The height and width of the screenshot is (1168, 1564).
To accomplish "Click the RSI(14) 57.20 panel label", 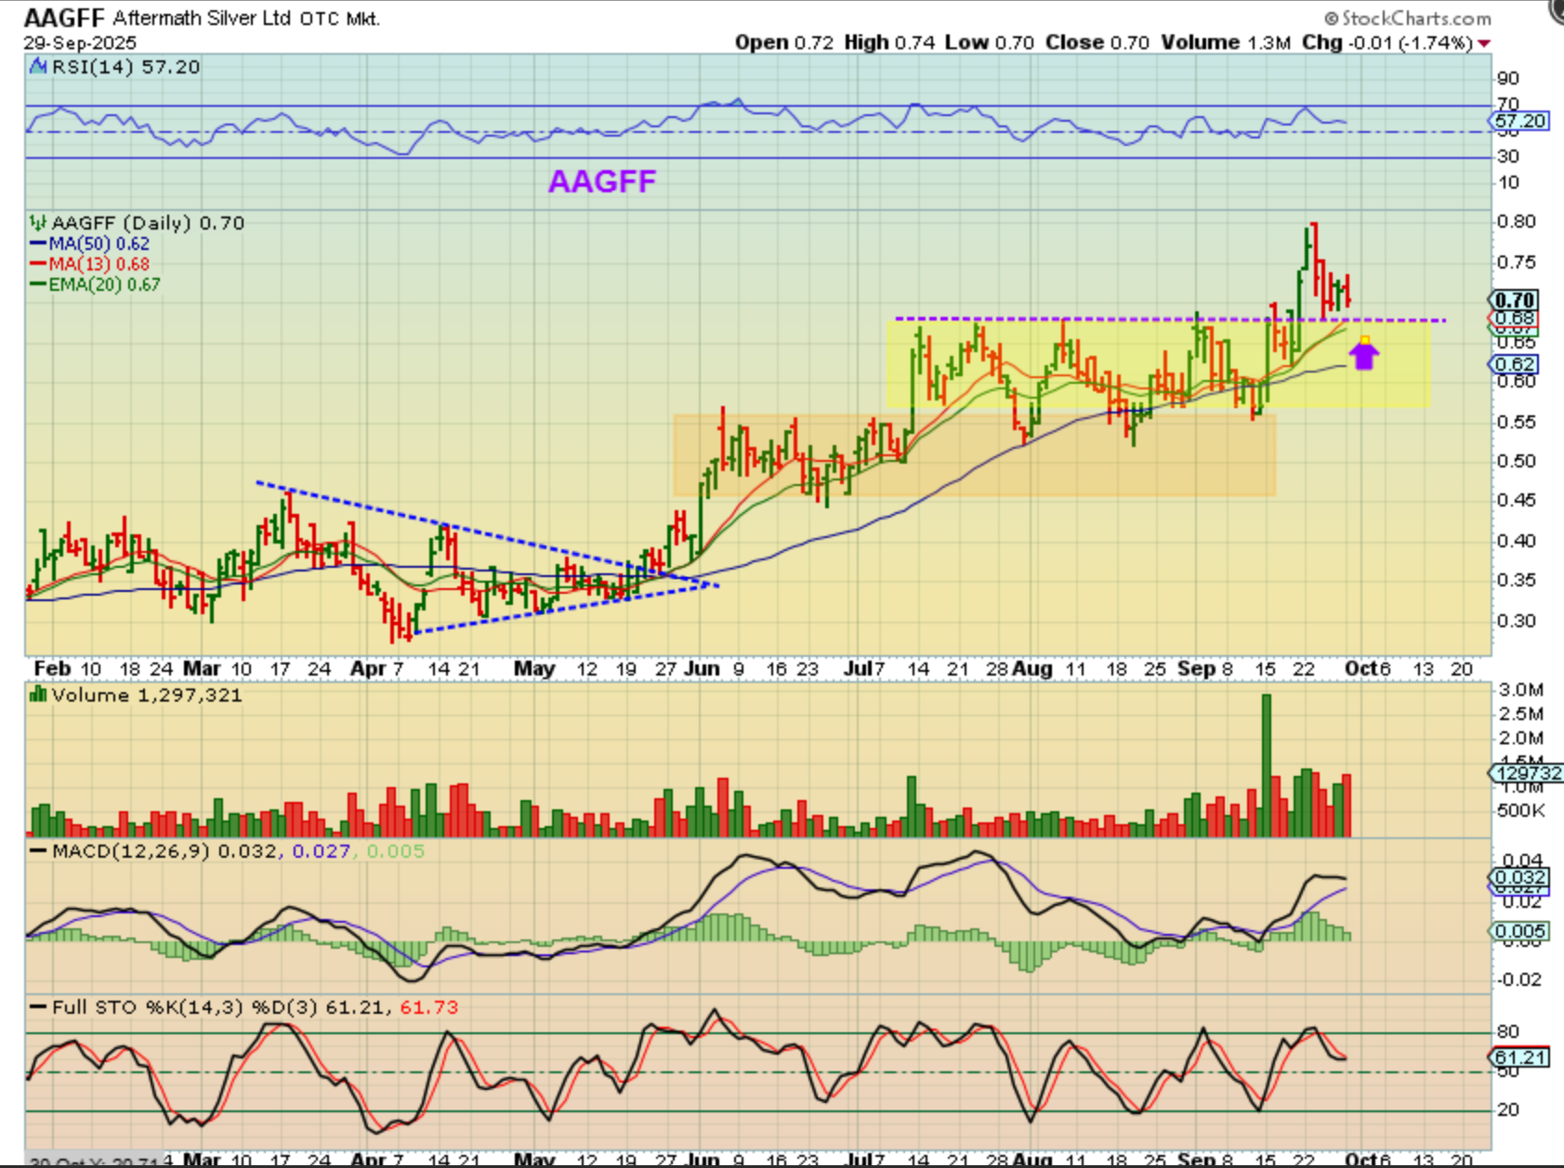I will pos(125,67).
